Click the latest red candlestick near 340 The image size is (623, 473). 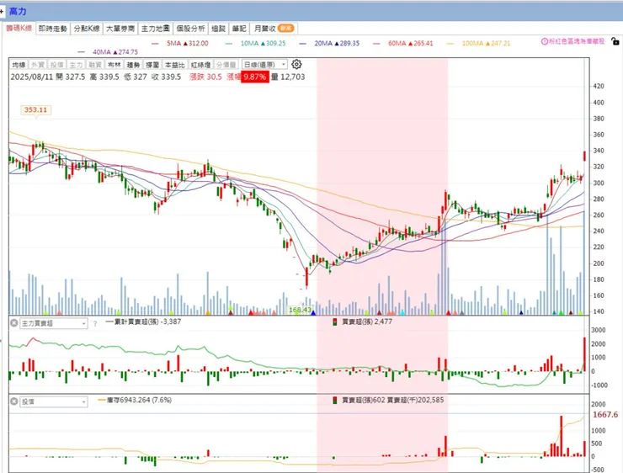[x=584, y=156]
